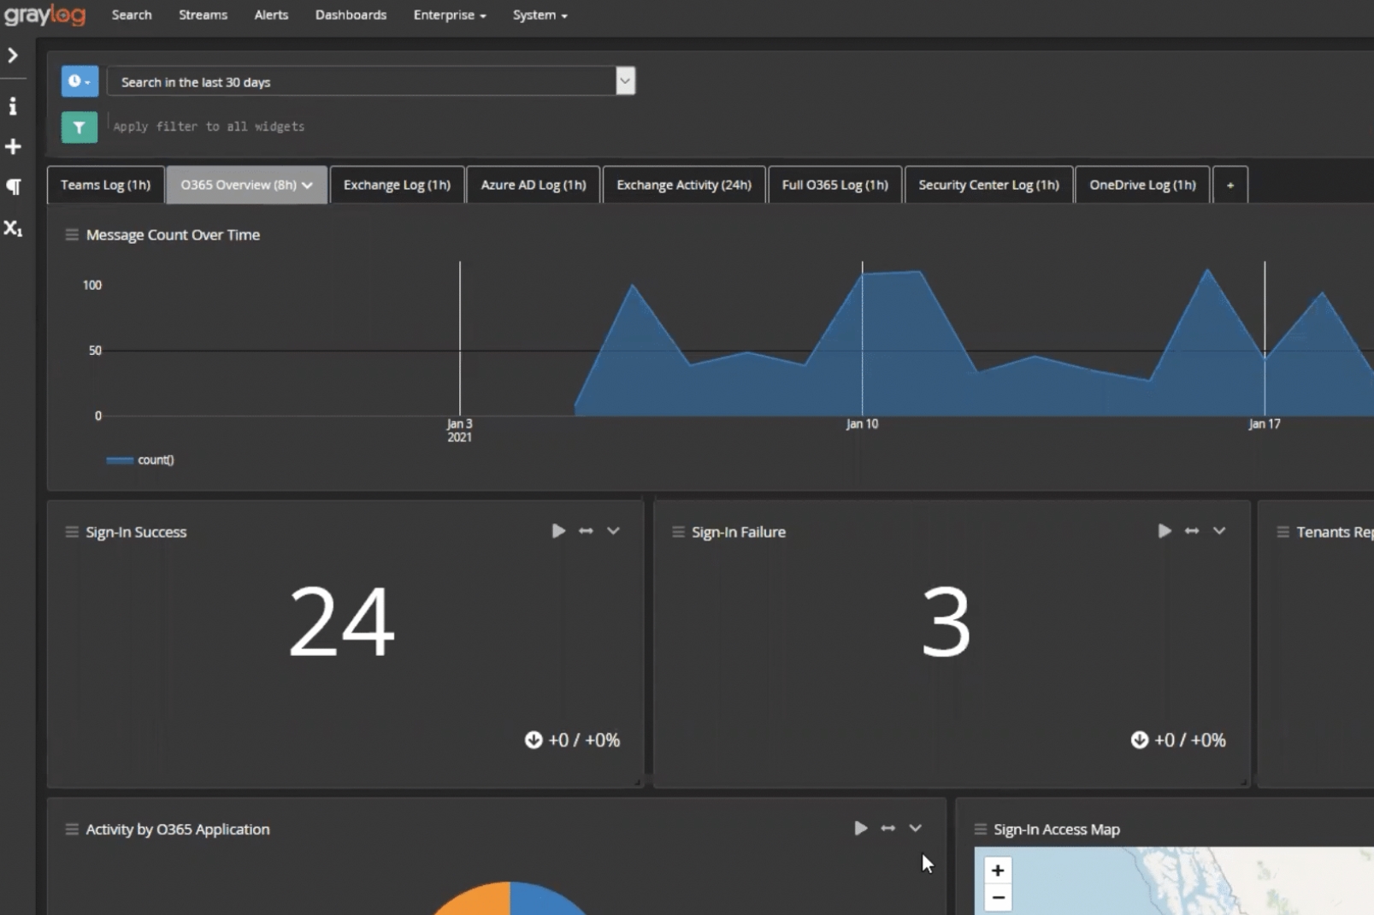Open the Sign-In Success widget actions chevron
This screenshot has height=915, width=1374.
coord(614,531)
